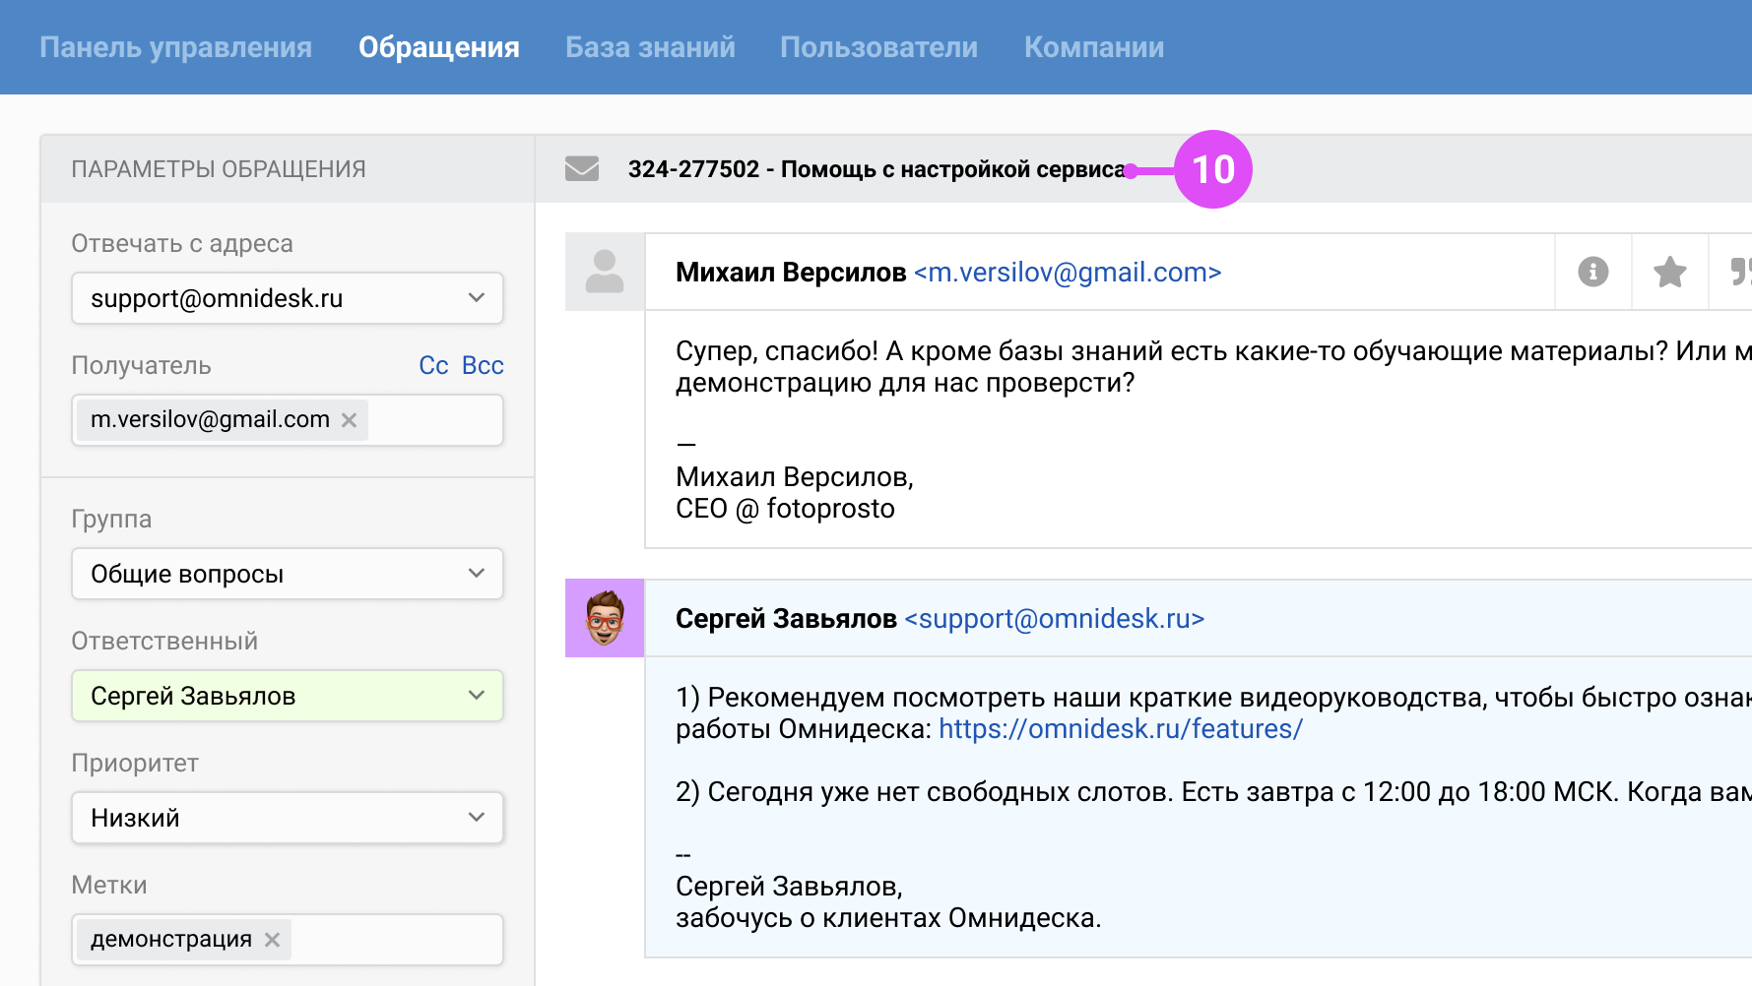Switch to the Пользователи section
1752x986 pixels.
878,47
